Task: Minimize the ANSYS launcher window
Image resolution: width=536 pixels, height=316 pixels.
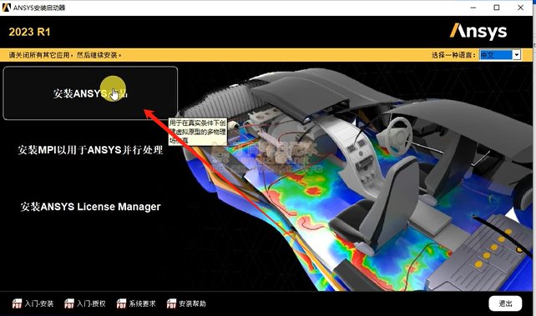Action: (x=473, y=8)
